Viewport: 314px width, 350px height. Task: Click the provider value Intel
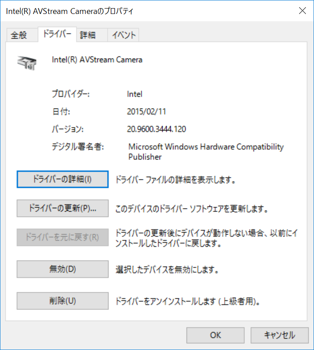(135, 94)
